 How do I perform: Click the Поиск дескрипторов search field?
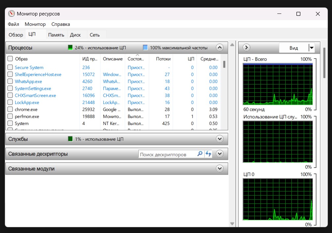pos(168,154)
